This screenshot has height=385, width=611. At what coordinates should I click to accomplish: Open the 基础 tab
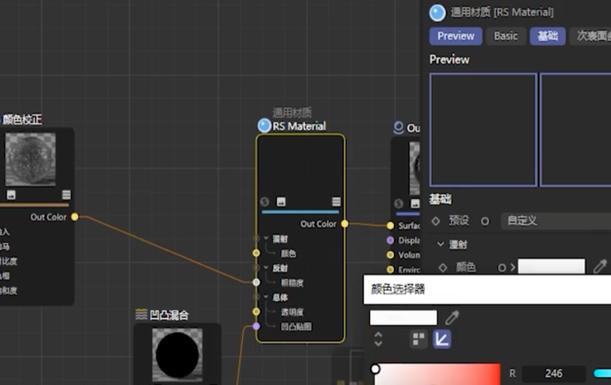(547, 36)
